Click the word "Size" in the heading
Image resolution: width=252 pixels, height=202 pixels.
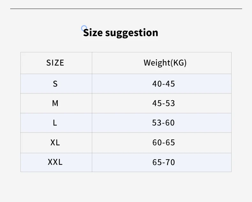pyautogui.click(x=93, y=33)
